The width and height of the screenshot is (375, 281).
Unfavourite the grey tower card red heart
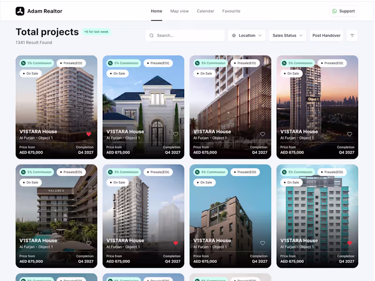(x=176, y=243)
